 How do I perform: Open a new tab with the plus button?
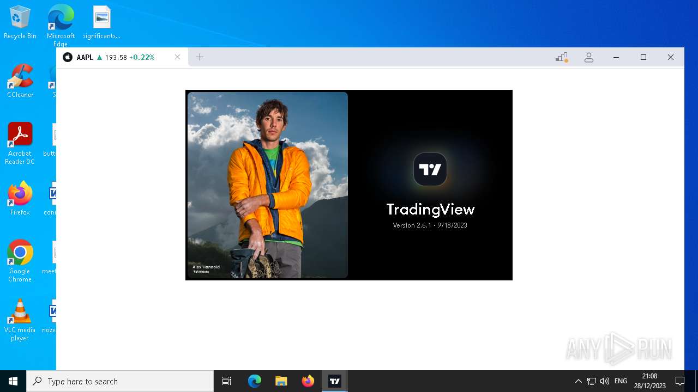click(200, 57)
